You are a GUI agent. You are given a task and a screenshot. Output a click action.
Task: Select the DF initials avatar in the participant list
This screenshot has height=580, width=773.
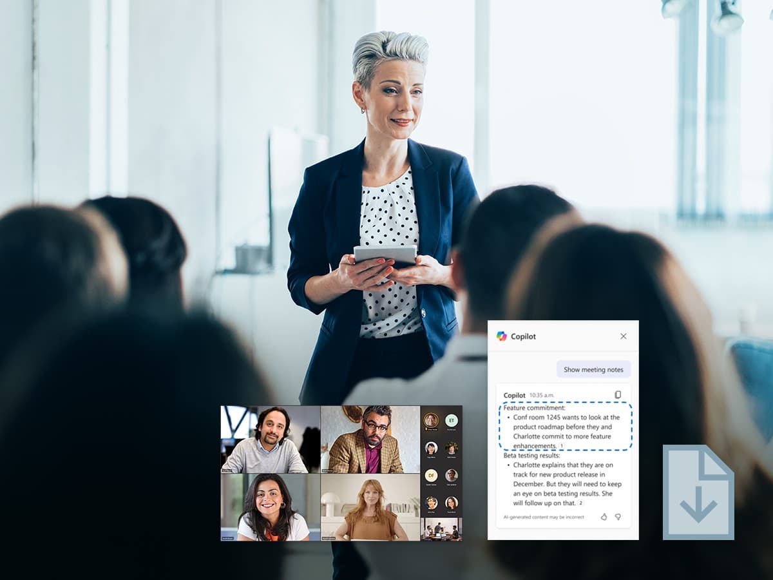pos(430,476)
